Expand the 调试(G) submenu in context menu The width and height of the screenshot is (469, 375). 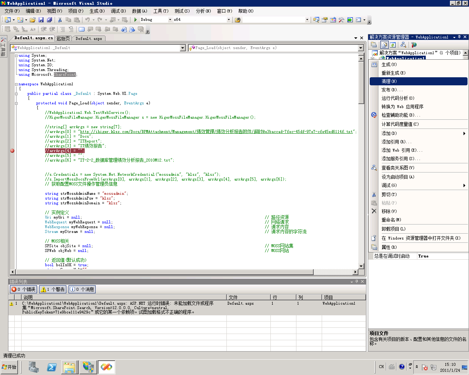[x=464, y=186]
